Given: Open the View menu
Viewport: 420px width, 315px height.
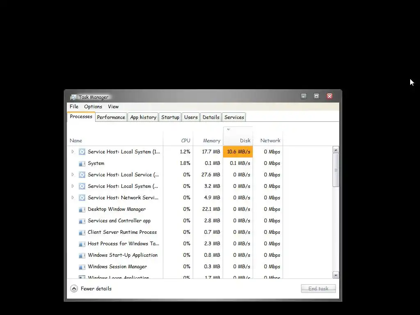Looking at the screenshot, I should tap(113, 107).
